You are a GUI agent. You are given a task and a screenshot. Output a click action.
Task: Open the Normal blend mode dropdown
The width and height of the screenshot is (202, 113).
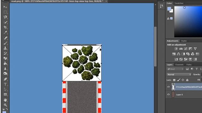coord(179,74)
